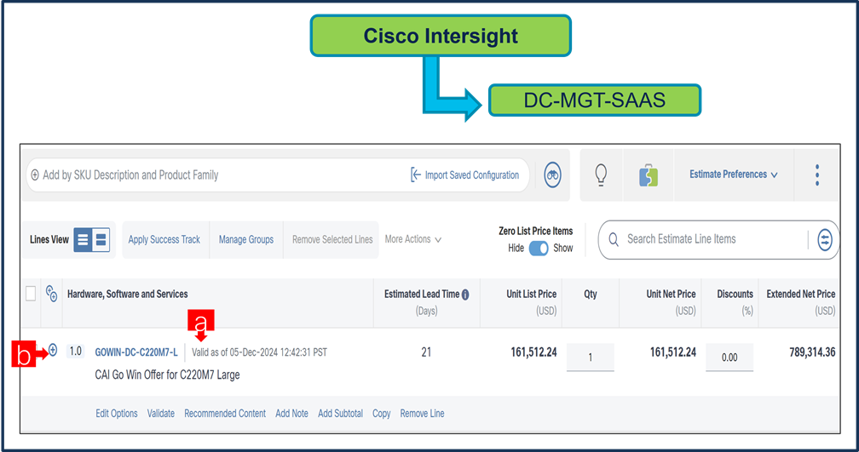Click expand-all icon in table header
859x452 pixels.
[x=51, y=294]
